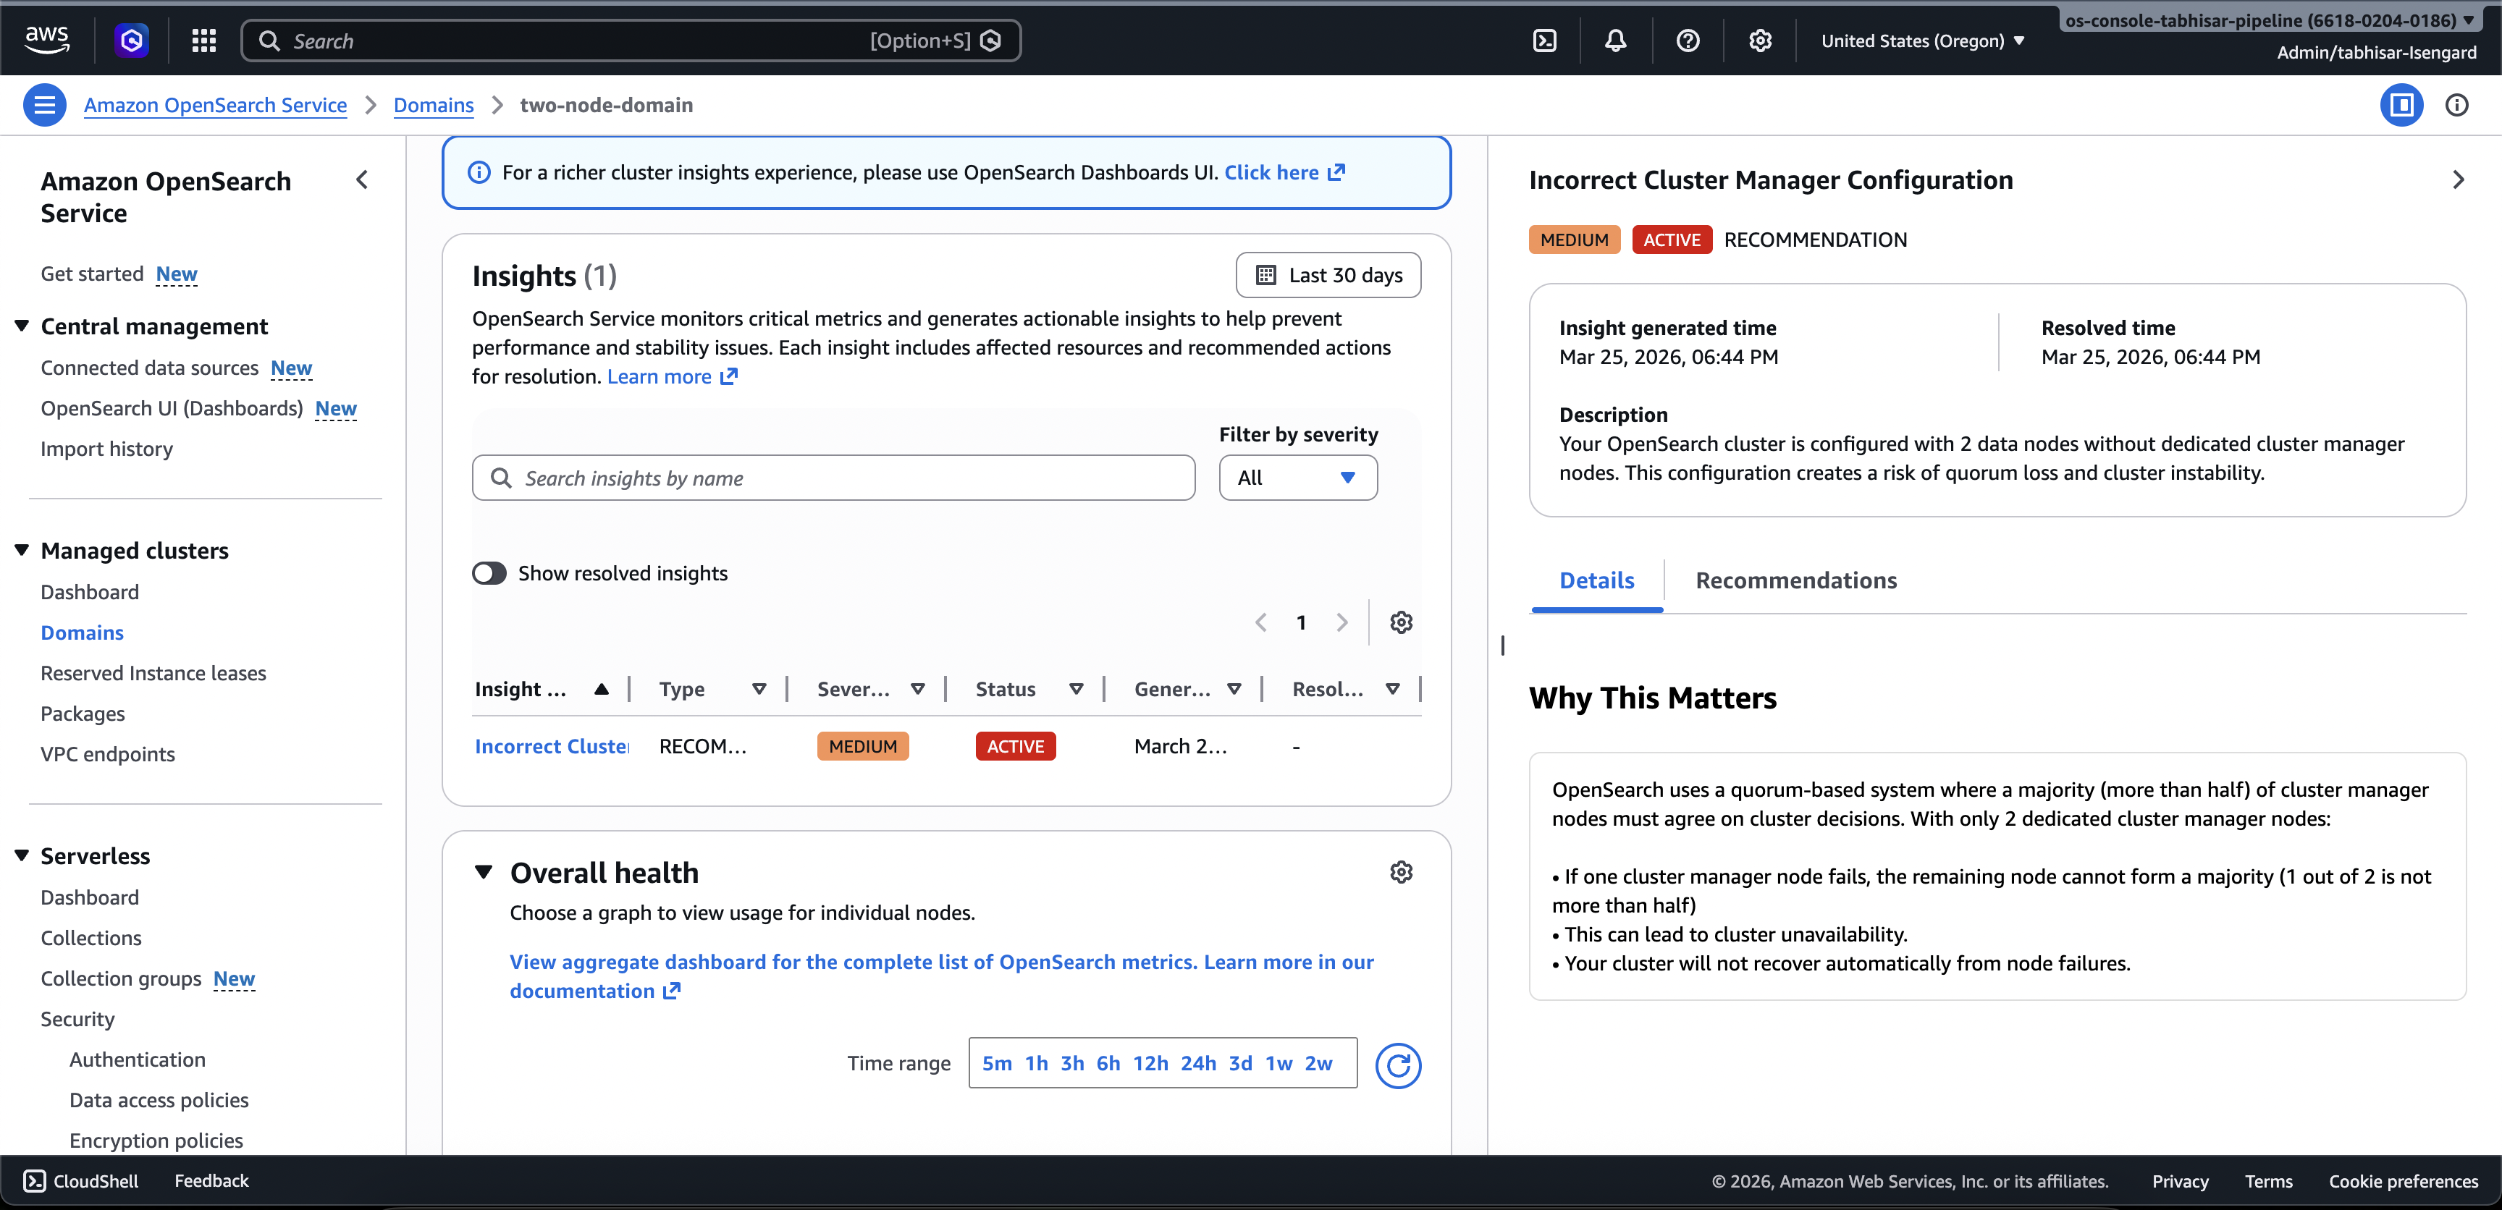2502x1210 pixels.
Task: Open the Incorrect Cluster insight link
Action: tap(551, 746)
